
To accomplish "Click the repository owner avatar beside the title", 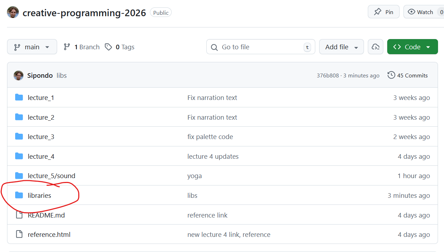I will [x=13, y=12].
